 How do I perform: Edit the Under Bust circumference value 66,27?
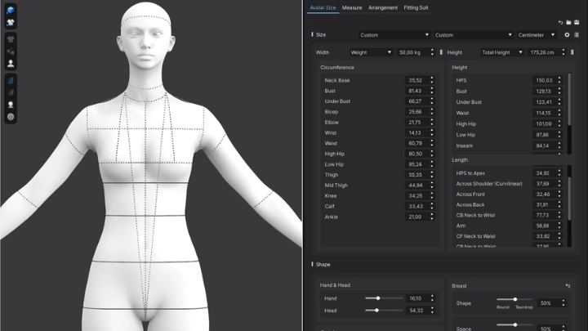(x=416, y=101)
